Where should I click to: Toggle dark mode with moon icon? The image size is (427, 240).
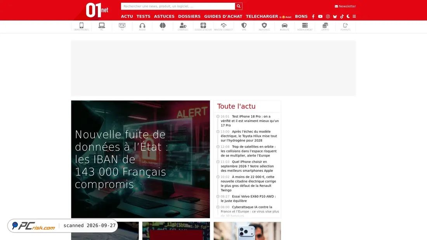pyautogui.click(x=348, y=16)
